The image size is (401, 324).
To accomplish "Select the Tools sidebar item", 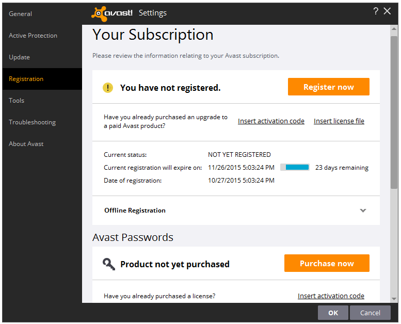I will pos(17,101).
